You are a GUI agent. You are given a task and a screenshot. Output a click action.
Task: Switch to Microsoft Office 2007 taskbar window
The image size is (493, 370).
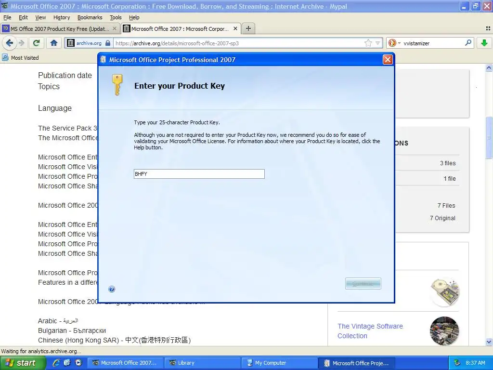(x=125, y=363)
